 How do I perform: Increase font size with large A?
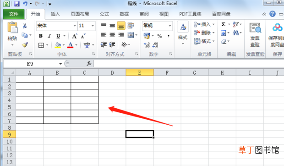point(75,36)
